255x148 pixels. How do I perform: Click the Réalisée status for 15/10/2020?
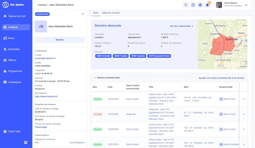point(98,99)
